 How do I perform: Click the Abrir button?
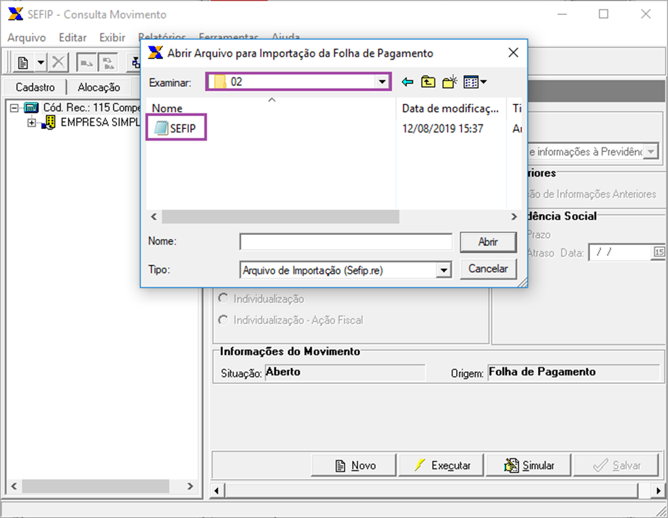click(488, 242)
